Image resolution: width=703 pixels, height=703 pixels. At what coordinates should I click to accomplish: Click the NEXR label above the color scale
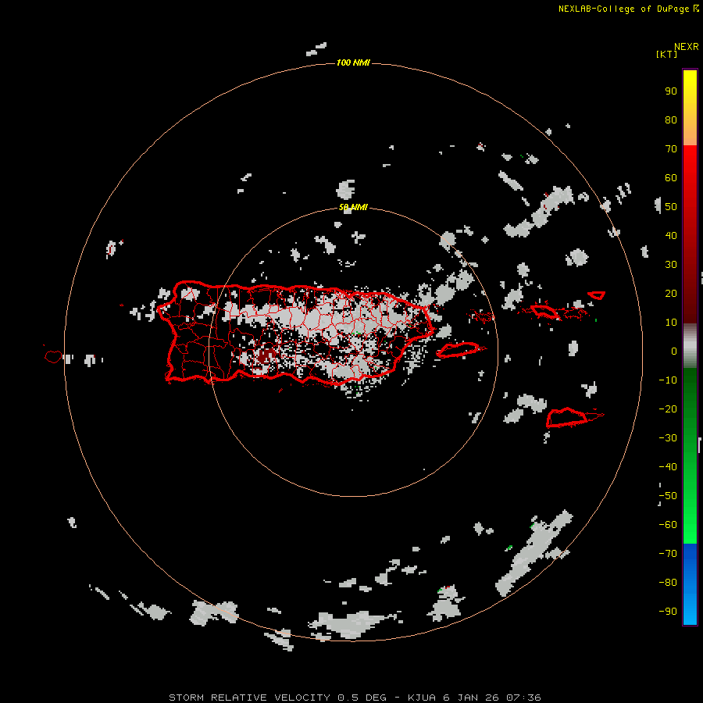pyautogui.click(x=687, y=47)
